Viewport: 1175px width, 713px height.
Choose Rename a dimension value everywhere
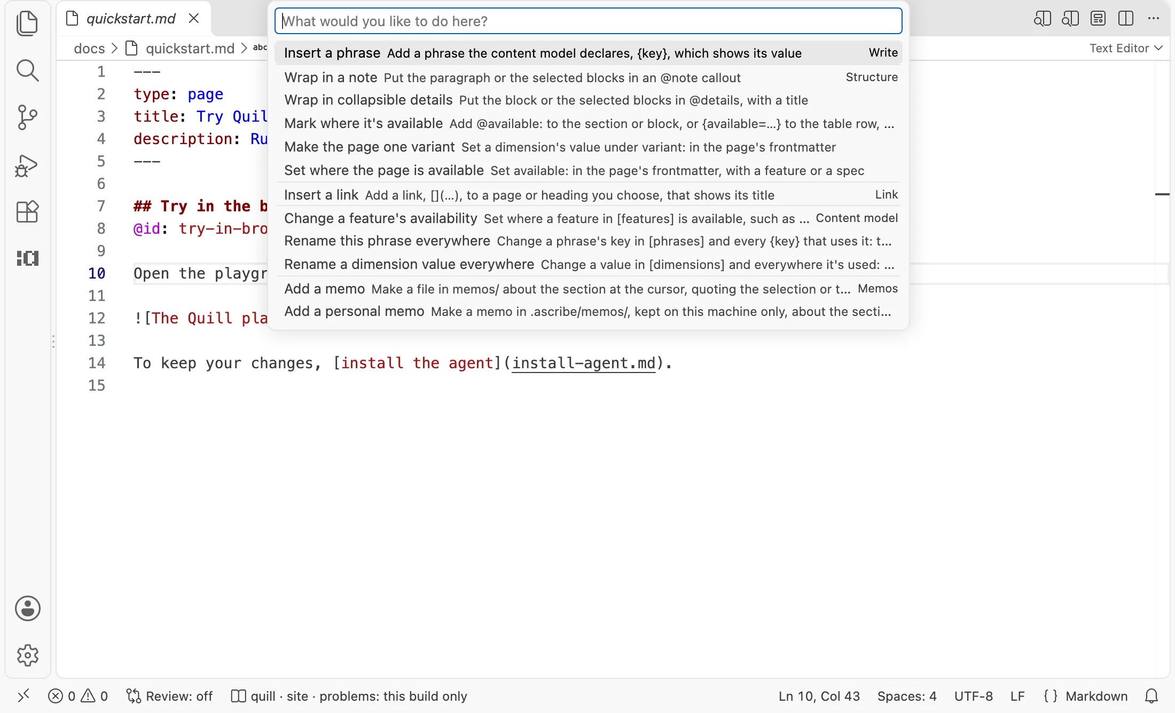[x=589, y=264]
